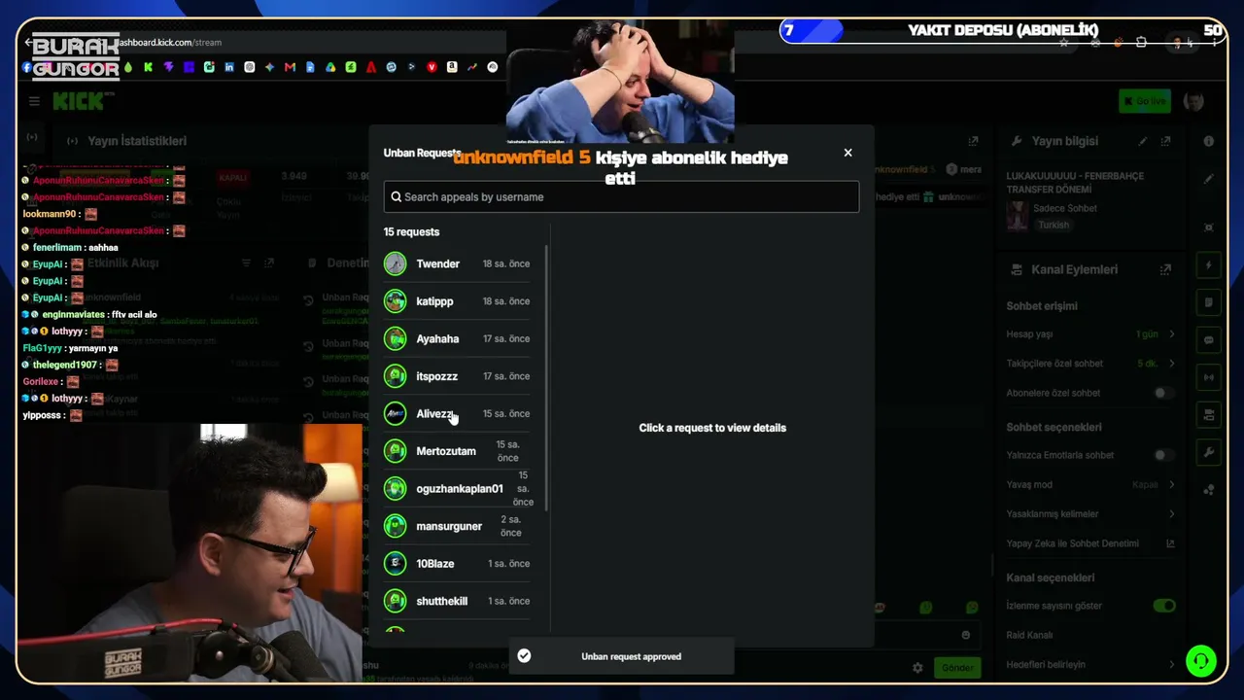Click the browser address bar URL
1244x700 pixels.
169,43
